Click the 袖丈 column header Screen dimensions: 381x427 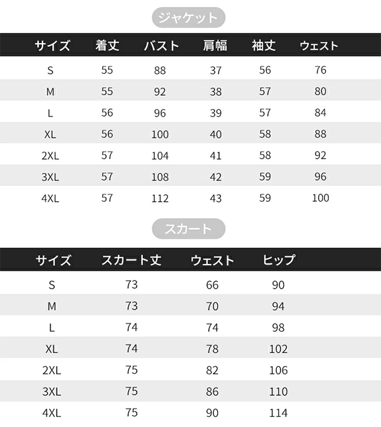click(265, 46)
